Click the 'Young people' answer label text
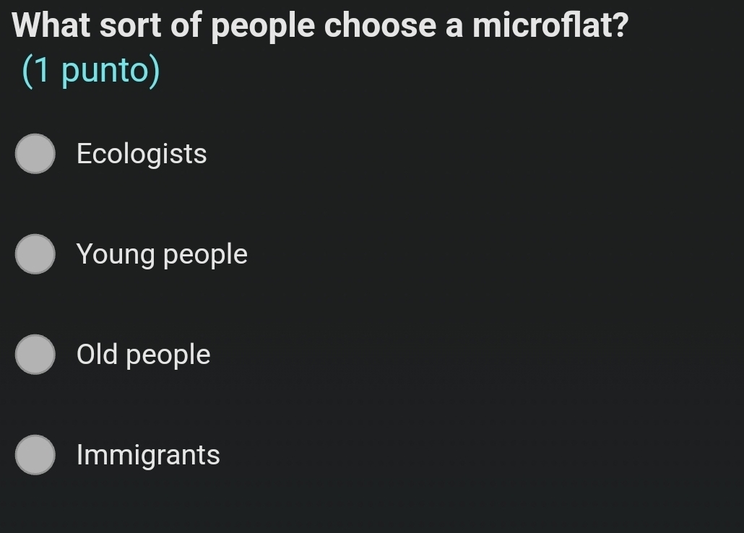Viewport: 744px width, 533px height. pyautogui.click(x=162, y=254)
